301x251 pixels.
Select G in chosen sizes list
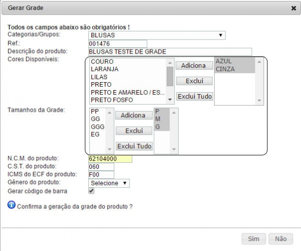(162, 127)
